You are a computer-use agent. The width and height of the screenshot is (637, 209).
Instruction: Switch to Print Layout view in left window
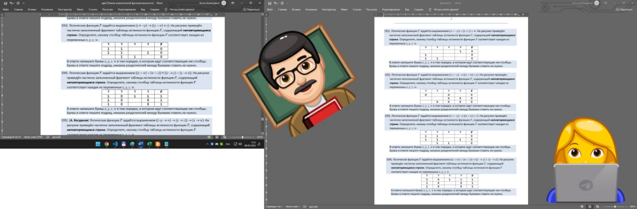click(x=217, y=137)
